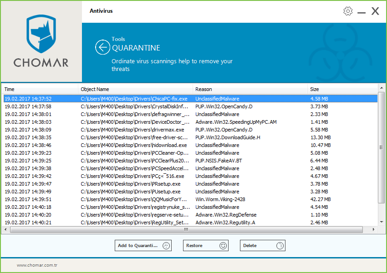
Task: Click the vertical scrollbar down arrow
Action: tap(382, 222)
